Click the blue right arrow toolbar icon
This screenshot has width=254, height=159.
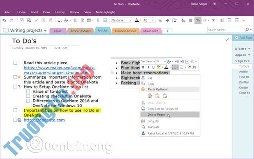pyautogui.click(x=167, y=20)
